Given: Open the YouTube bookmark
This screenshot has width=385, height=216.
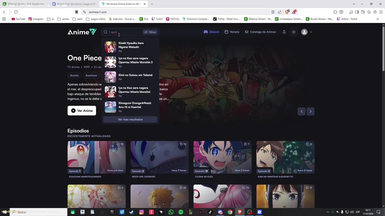Looking at the screenshot, I should click(18, 19).
